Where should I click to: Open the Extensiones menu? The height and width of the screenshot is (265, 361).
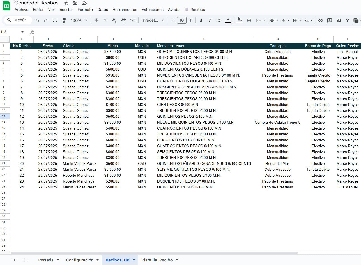click(x=153, y=10)
